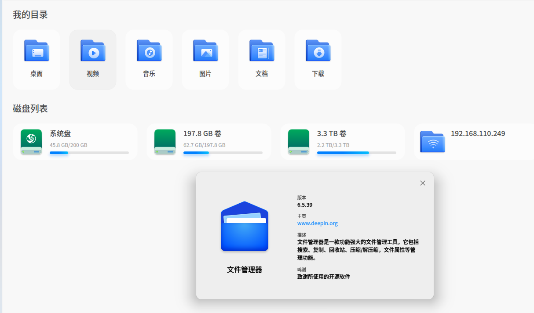
Task: Click the version number 6.5.39
Action: [x=305, y=205]
